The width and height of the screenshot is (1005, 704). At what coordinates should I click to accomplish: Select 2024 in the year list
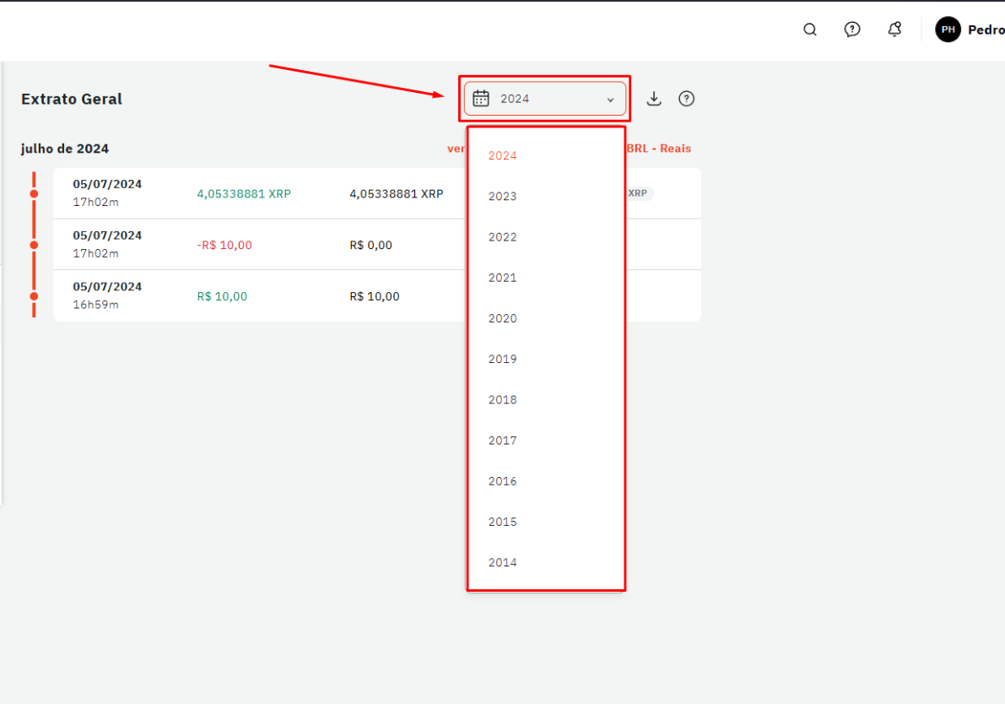click(503, 156)
